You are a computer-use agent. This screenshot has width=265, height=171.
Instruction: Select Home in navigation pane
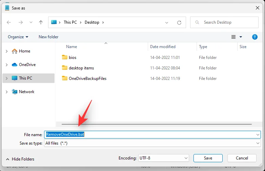(x=24, y=51)
